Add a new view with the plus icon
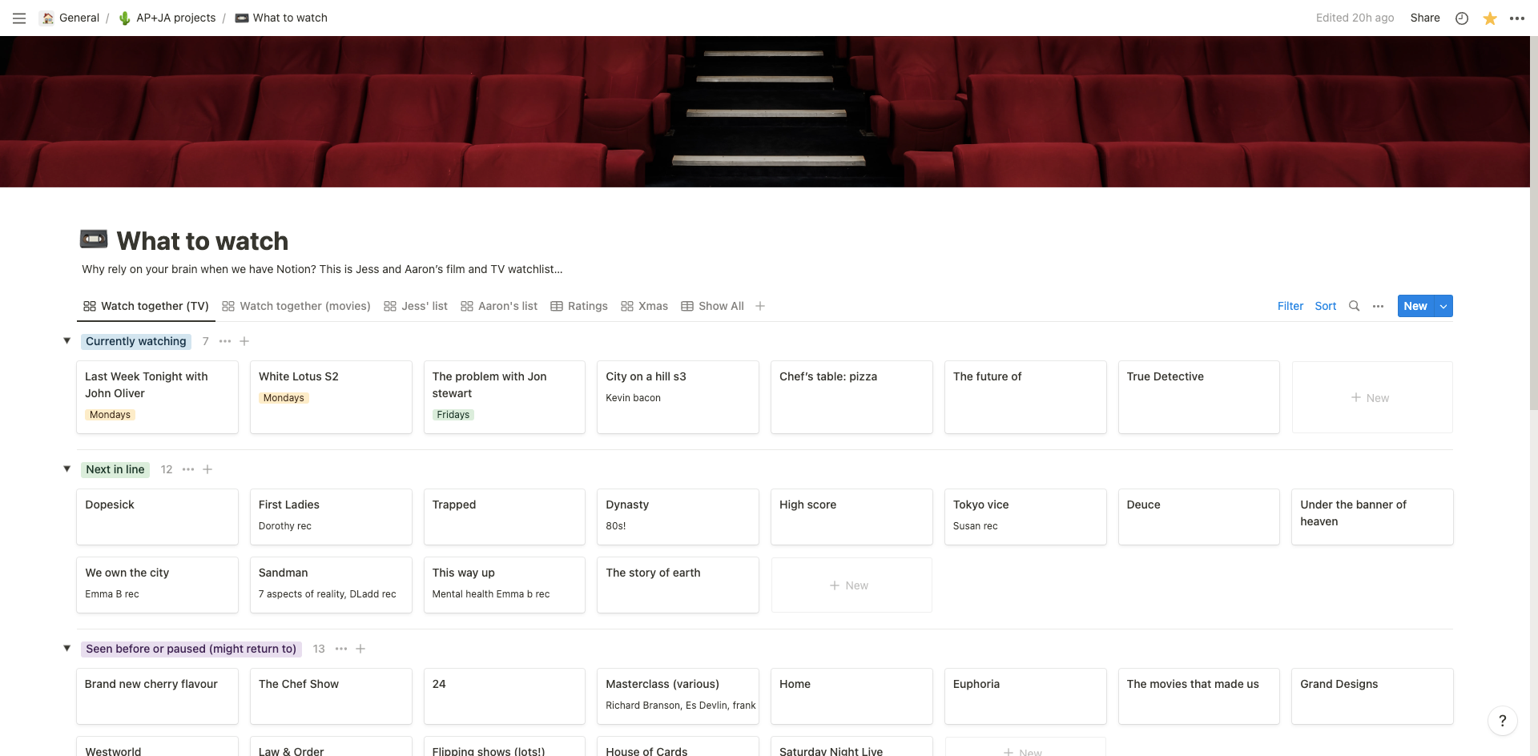The height and width of the screenshot is (756, 1538). [760, 306]
